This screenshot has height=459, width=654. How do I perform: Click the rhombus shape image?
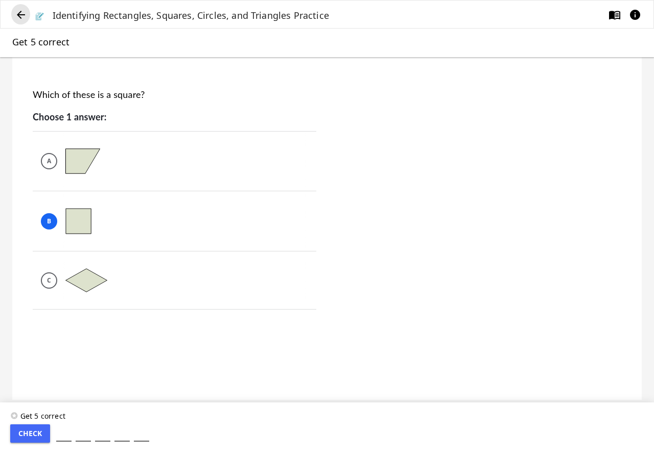(x=86, y=280)
